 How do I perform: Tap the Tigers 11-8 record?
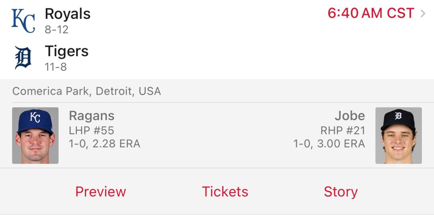click(55, 67)
